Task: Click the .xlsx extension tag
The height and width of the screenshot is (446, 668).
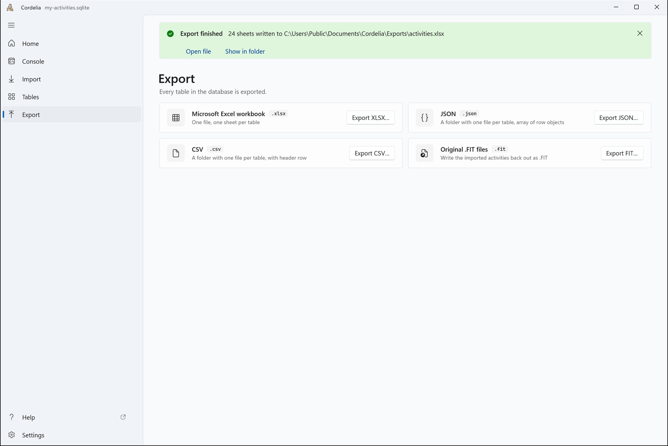Action: click(278, 114)
